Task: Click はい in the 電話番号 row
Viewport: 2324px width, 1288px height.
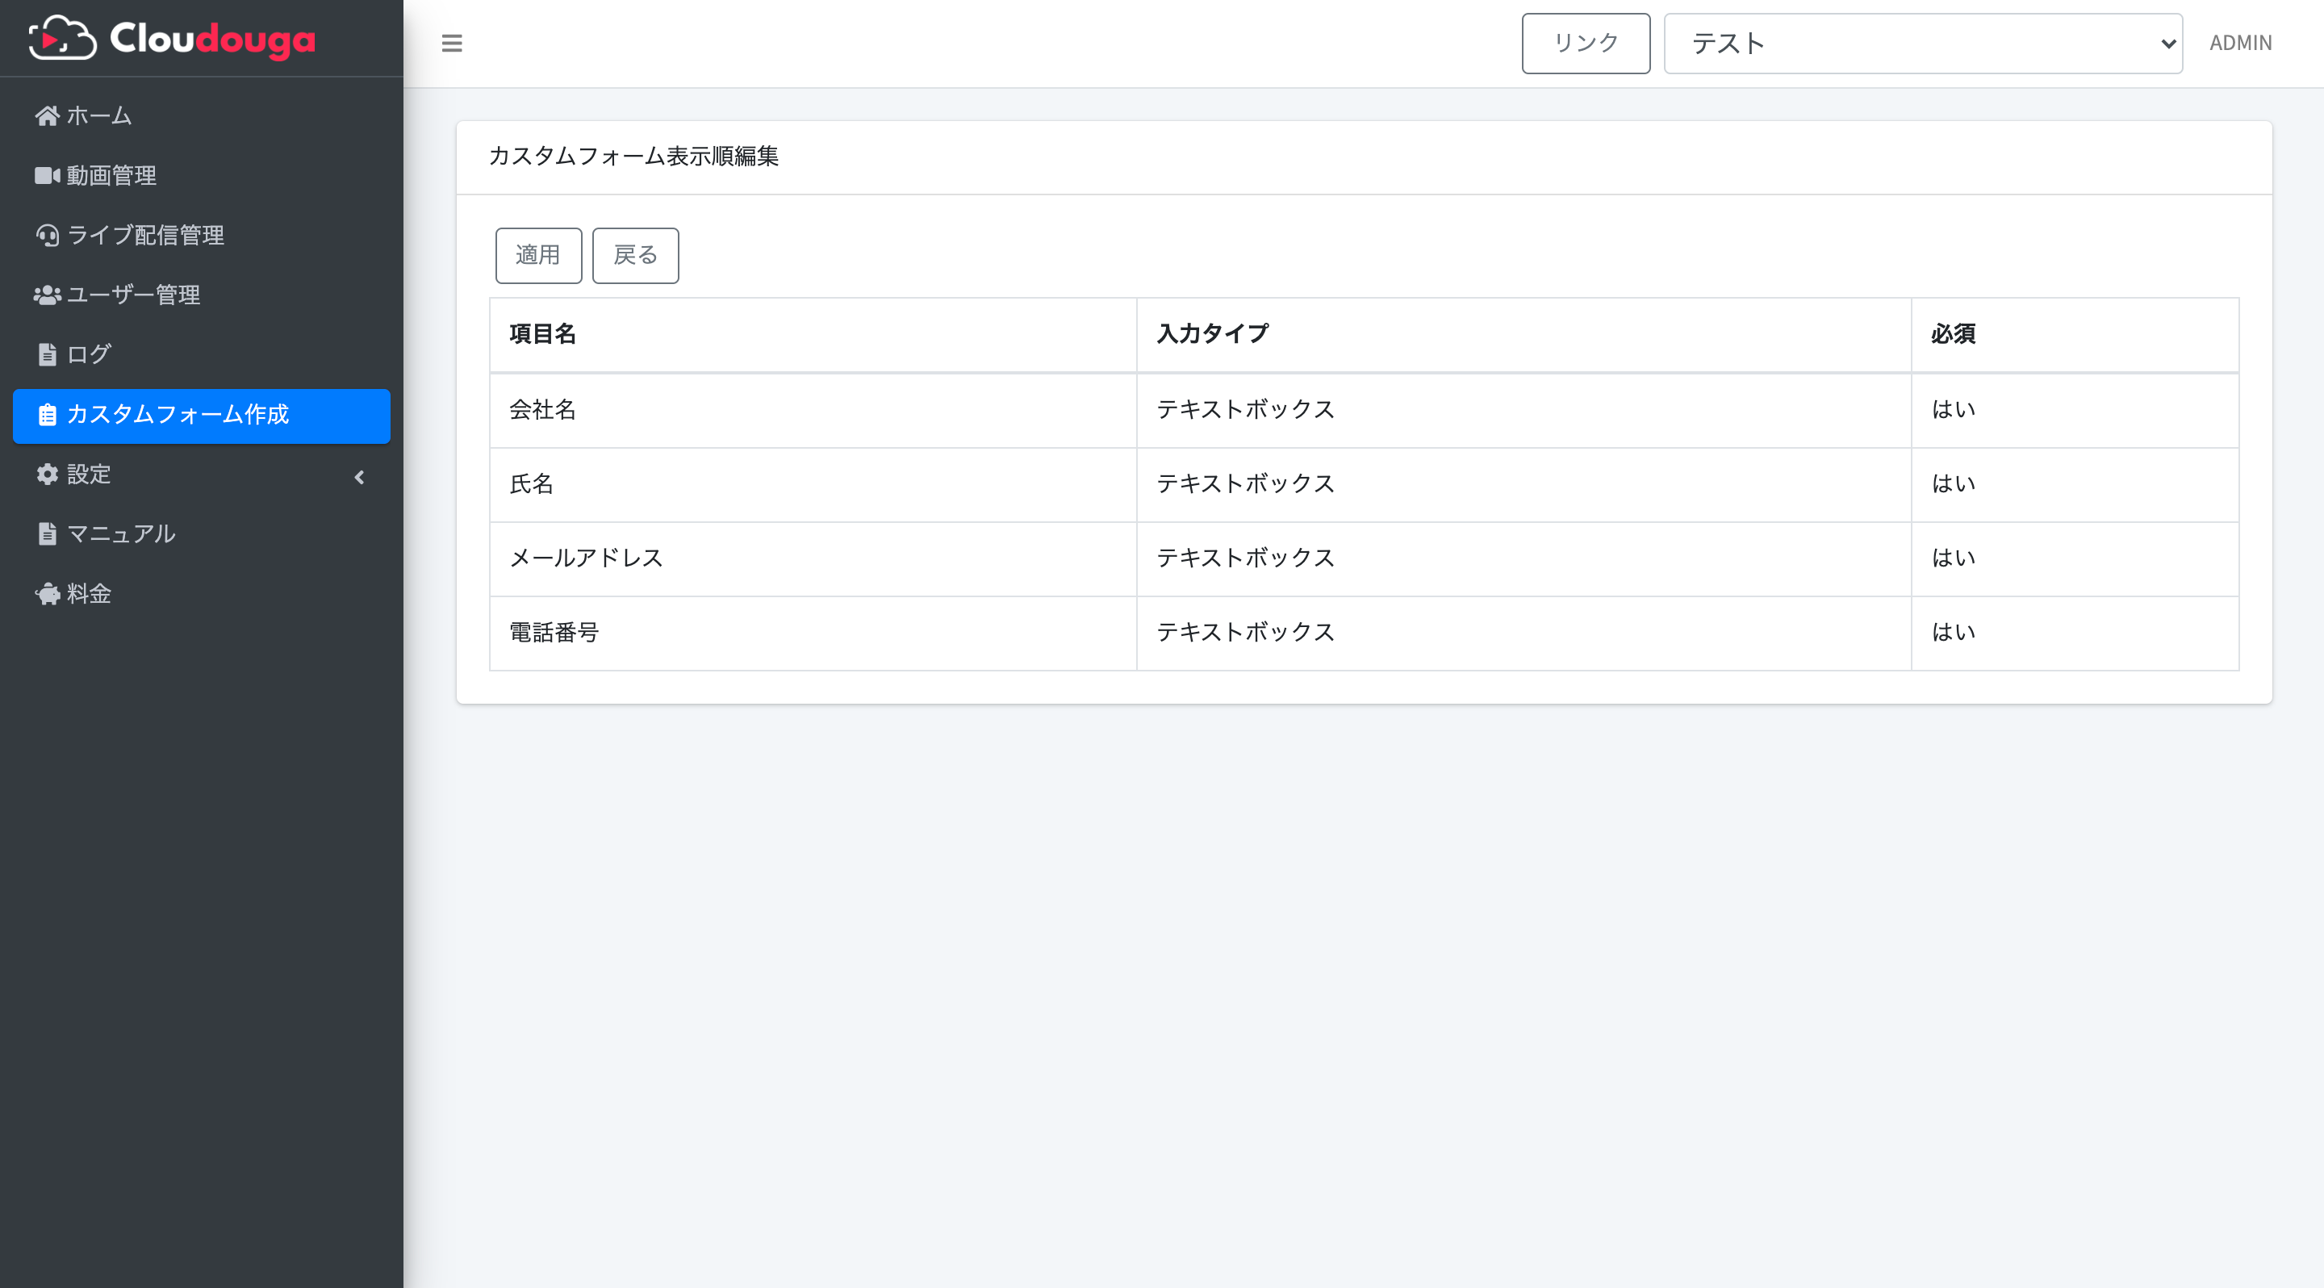Action: 1953,632
